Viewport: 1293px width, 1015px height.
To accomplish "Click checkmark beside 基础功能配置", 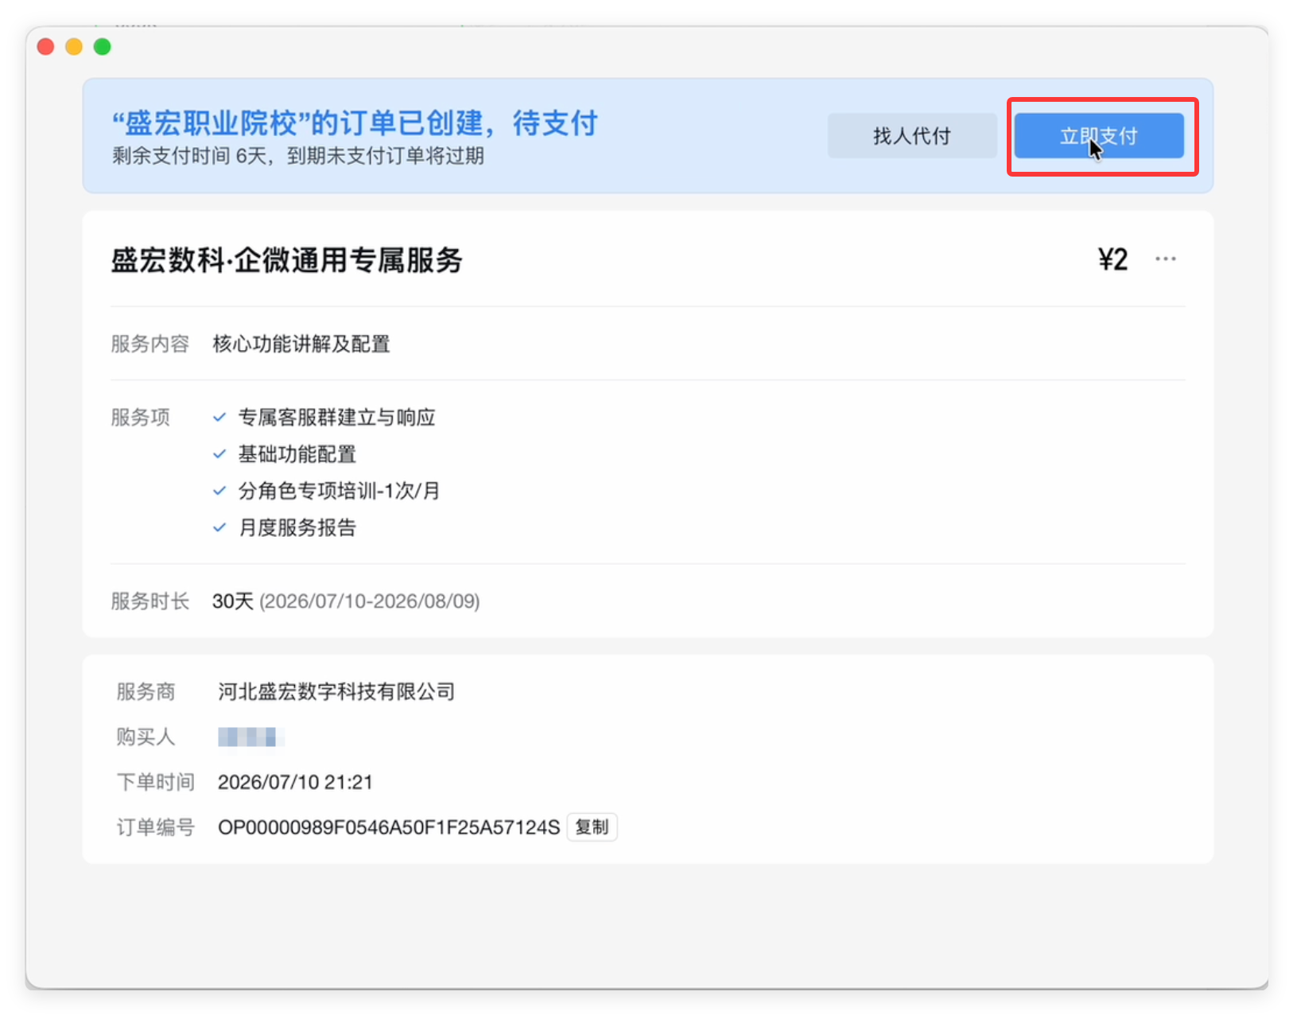I will (219, 454).
